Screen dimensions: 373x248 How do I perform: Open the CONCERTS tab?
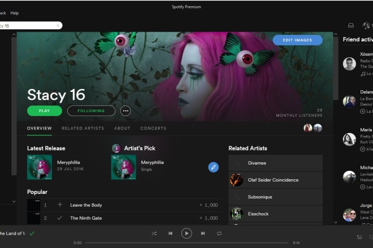pyautogui.click(x=153, y=129)
